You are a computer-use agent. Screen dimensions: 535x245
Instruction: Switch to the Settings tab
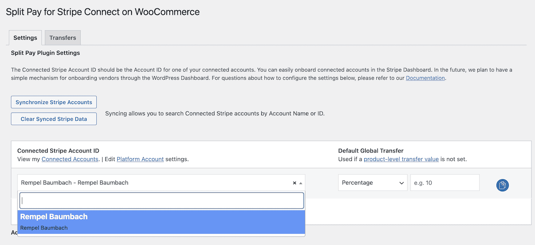point(25,38)
